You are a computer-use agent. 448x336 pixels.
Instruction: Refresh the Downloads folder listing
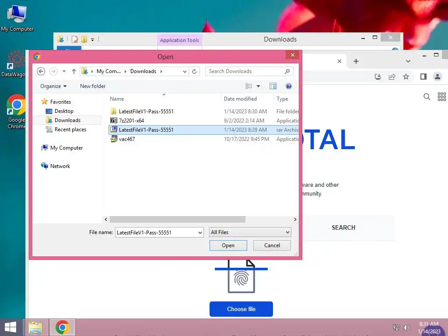pyautogui.click(x=194, y=71)
